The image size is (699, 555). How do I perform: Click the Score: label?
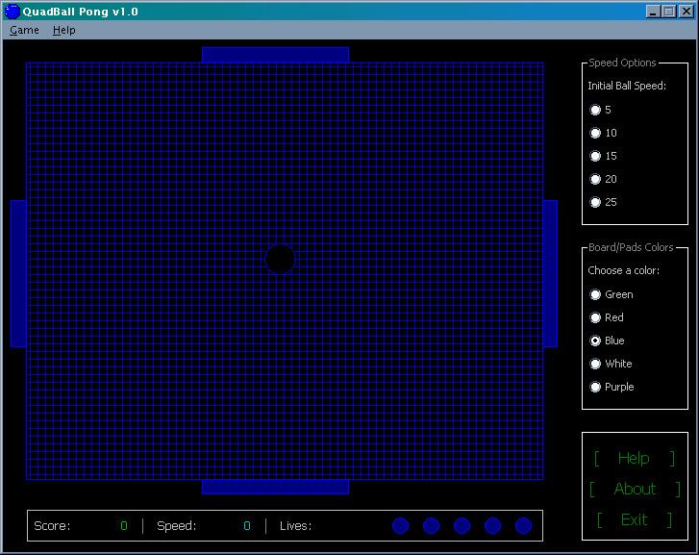pos(52,526)
